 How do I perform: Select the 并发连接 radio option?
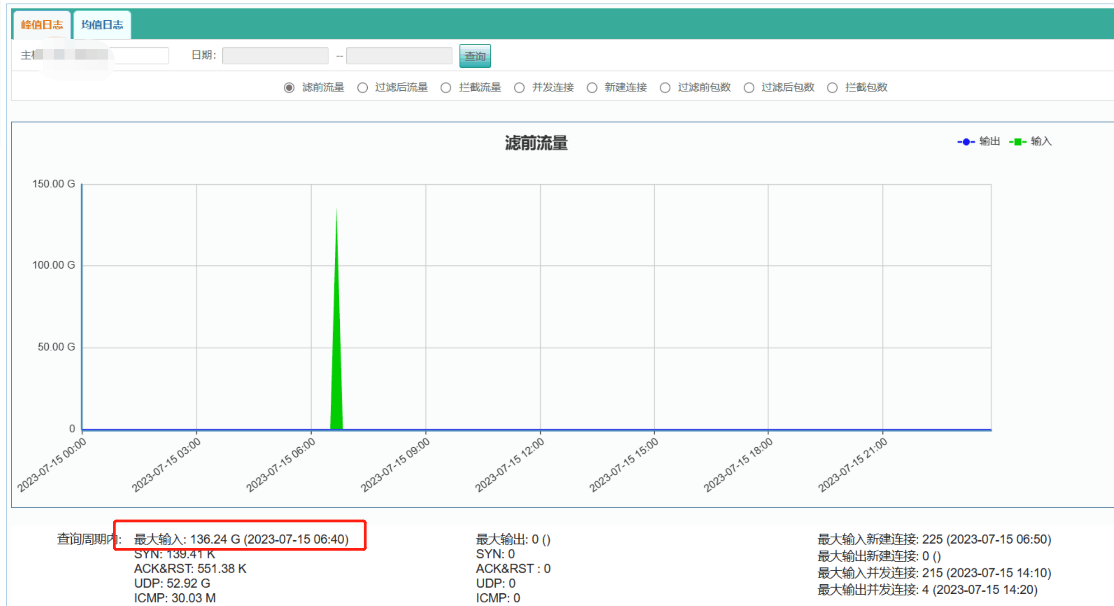click(x=519, y=88)
